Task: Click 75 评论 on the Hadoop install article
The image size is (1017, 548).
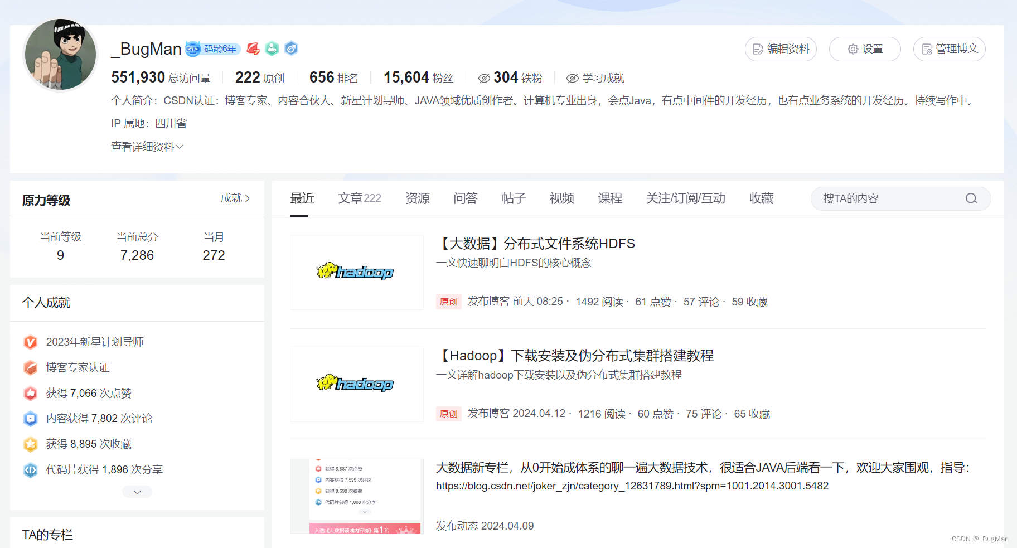Action: [704, 414]
